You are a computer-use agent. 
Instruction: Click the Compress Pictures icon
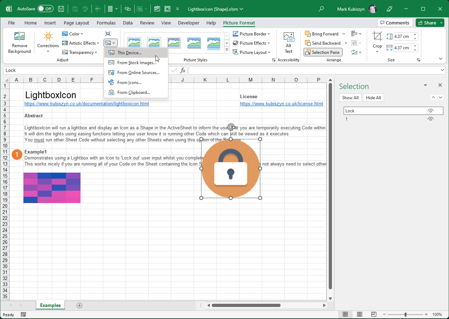108,34
